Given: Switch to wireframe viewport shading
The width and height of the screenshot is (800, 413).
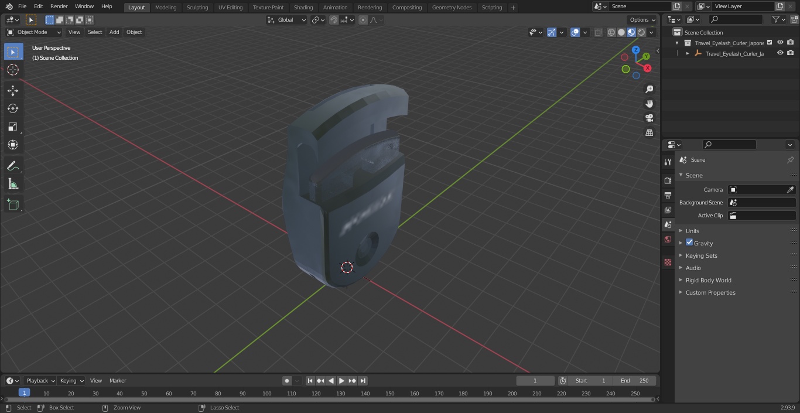Looking at the screenshot, I should 611,32.
